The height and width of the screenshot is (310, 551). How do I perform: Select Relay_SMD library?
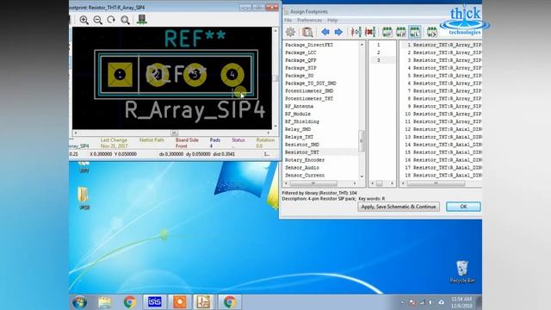pyautogui.click(x=298, y=129)
